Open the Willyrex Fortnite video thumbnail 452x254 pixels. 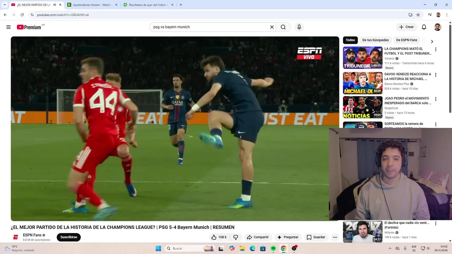point(363,232)
